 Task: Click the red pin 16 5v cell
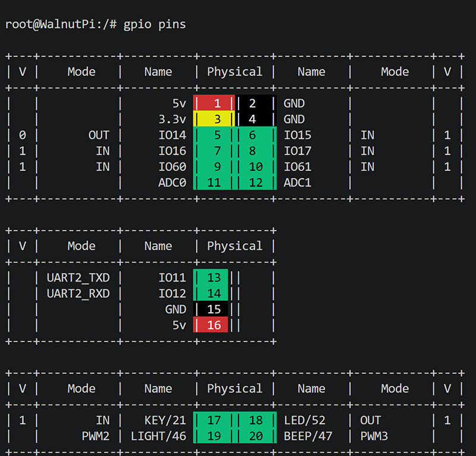tap(211, 325)
